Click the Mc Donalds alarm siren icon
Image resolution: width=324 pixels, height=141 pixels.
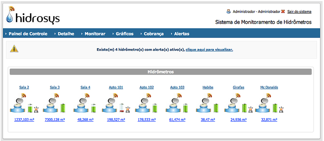point(281,110)
